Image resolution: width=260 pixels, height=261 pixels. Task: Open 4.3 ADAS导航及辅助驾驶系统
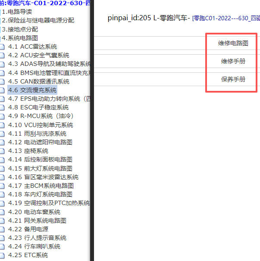point(49,64)
